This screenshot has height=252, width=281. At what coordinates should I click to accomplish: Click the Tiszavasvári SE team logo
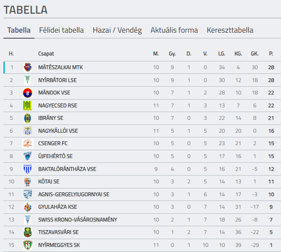[28, 232]
